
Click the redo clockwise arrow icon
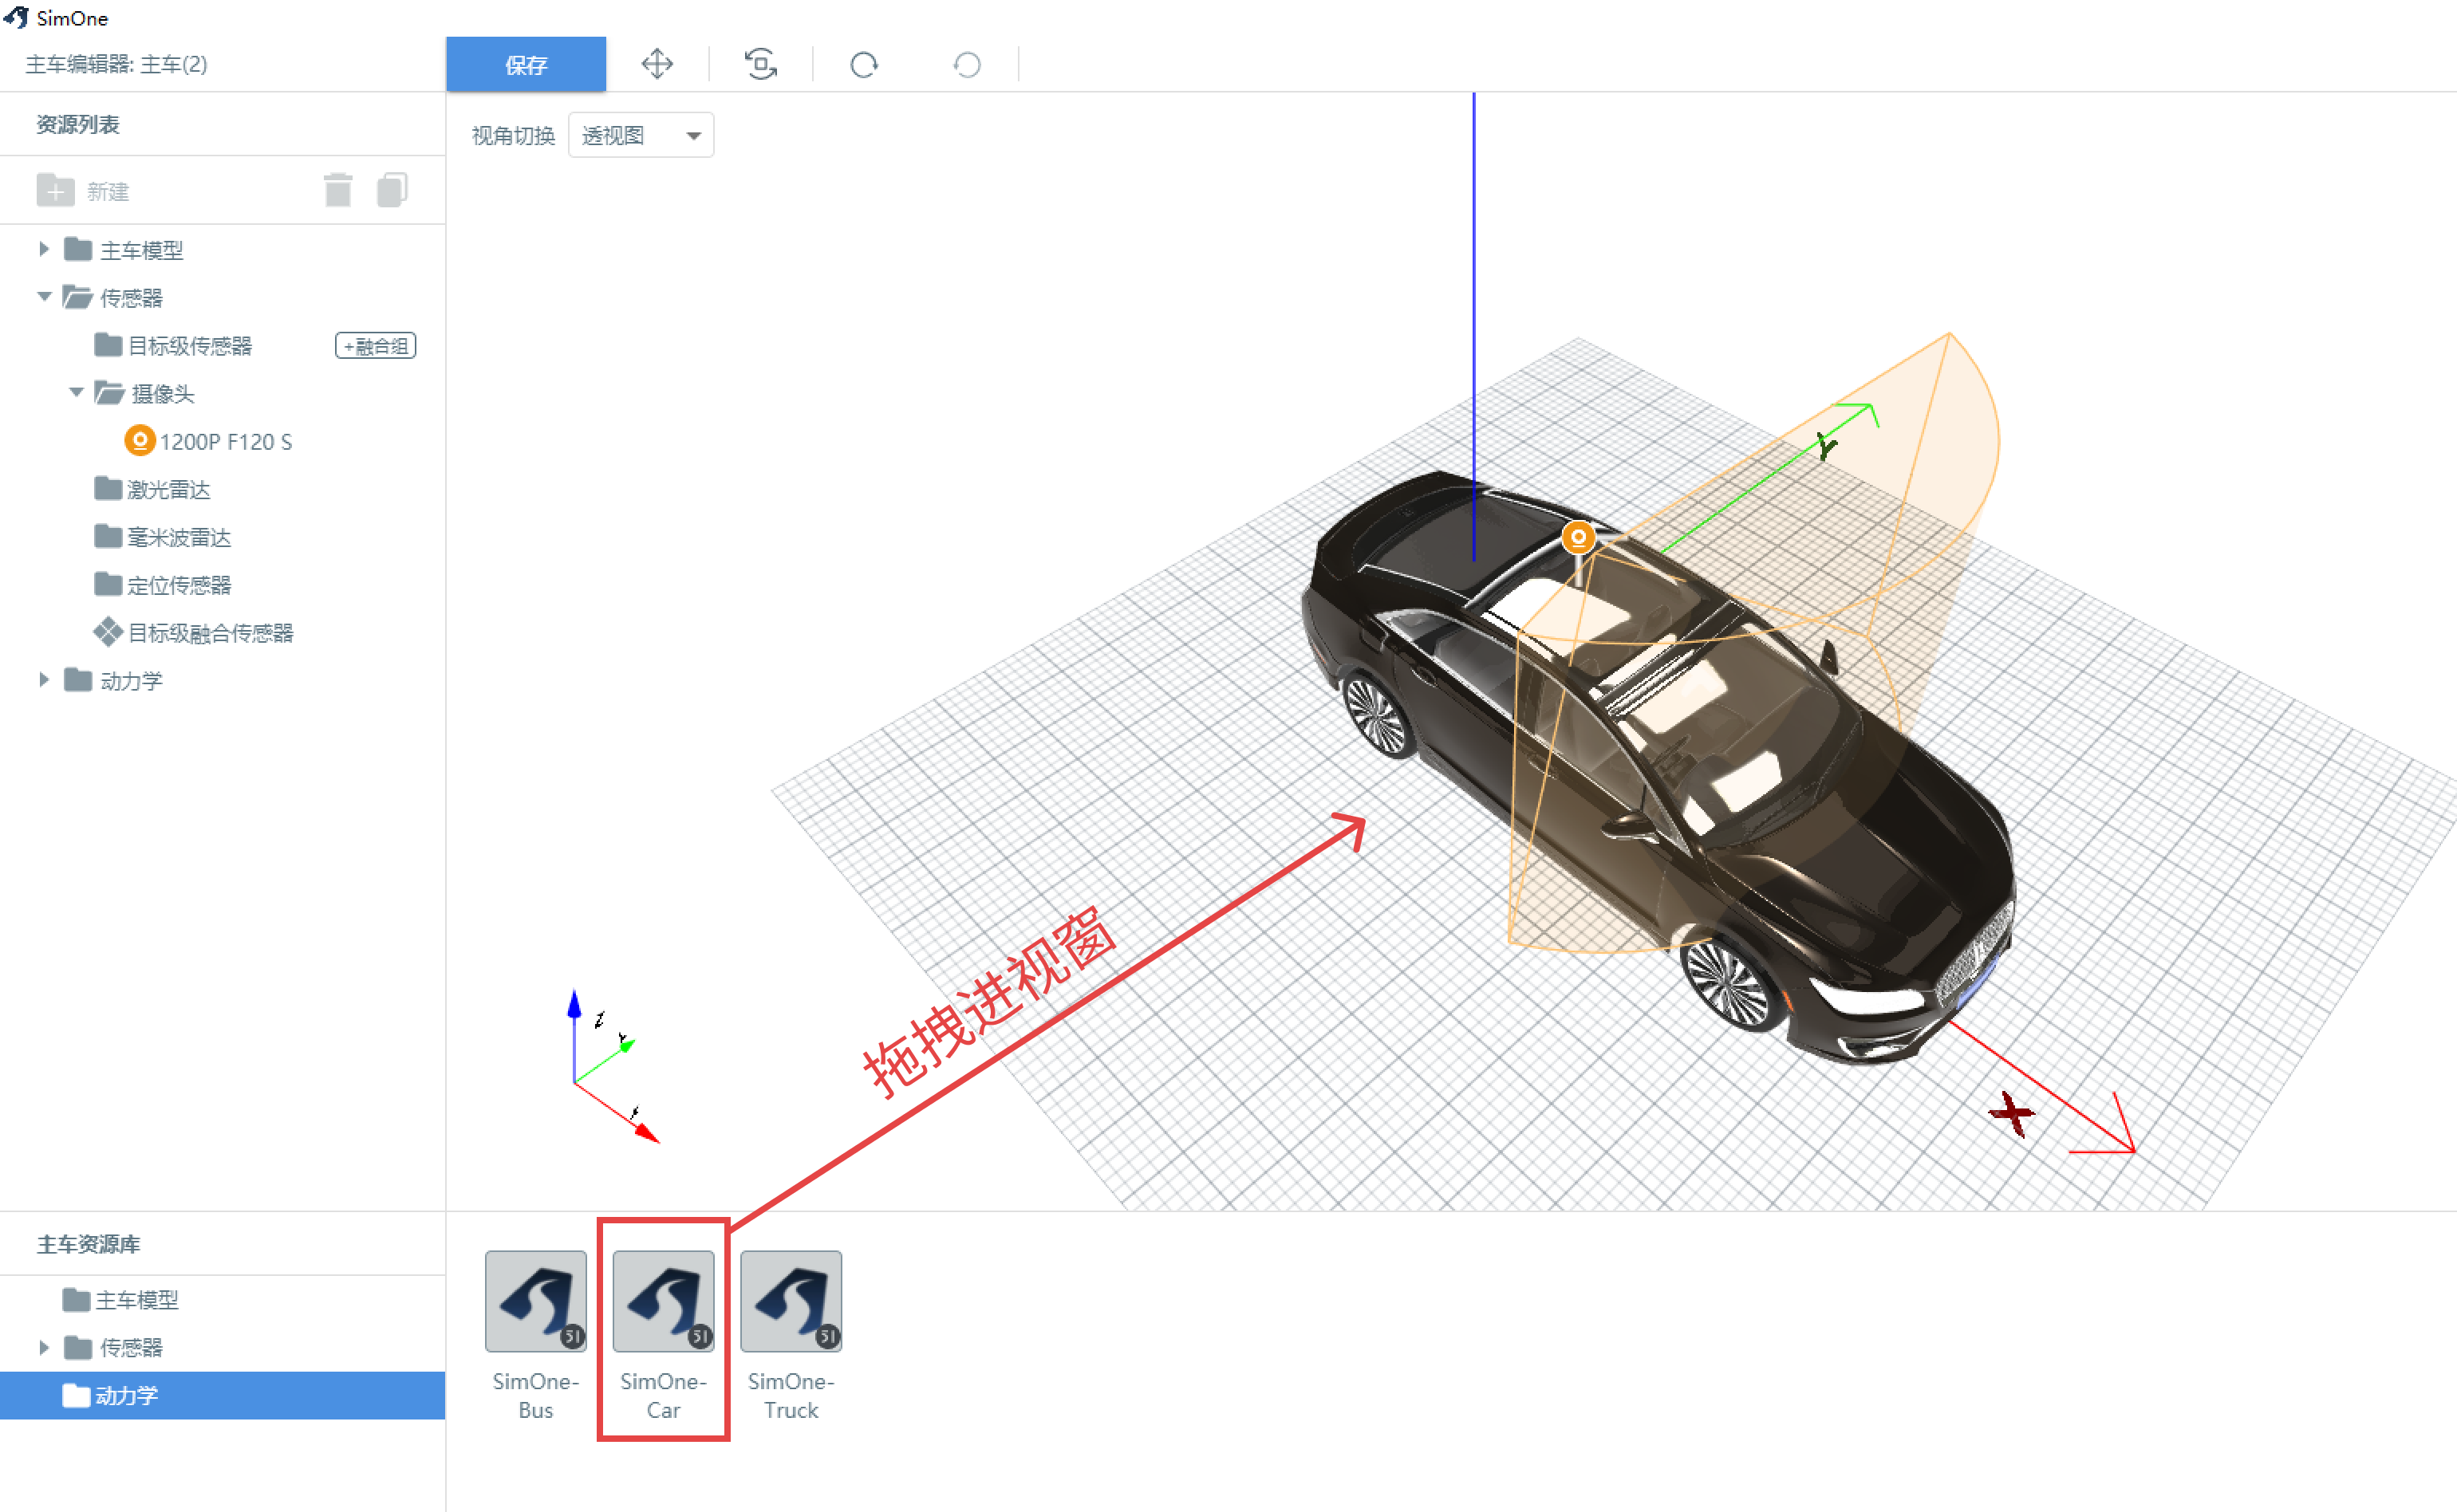[x=864, y=65]
